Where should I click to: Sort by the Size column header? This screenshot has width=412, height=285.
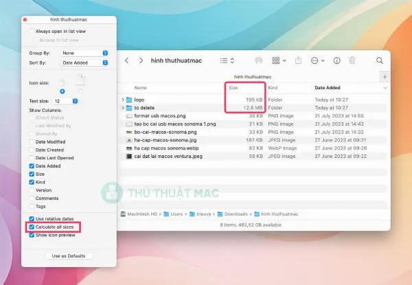233,88
